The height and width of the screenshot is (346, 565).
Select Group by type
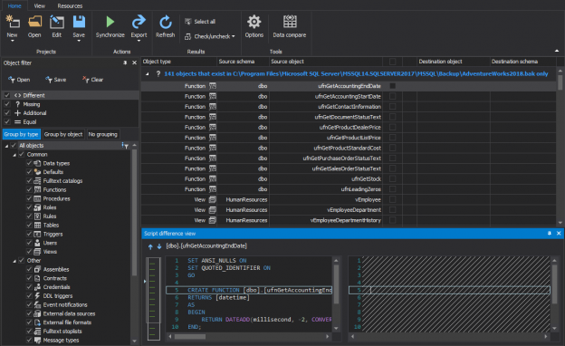click(x=21, y=134)
